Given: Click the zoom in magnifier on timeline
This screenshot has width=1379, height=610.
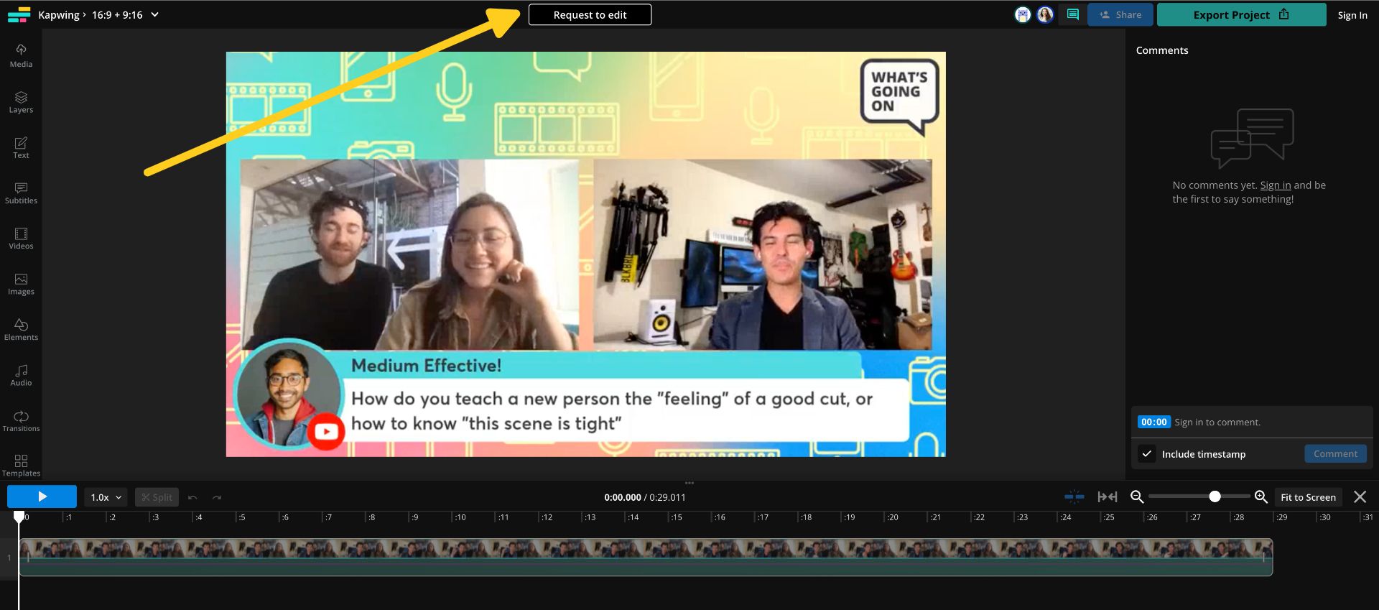Looking at the screenshot, I should click(x=1260, y=496).
